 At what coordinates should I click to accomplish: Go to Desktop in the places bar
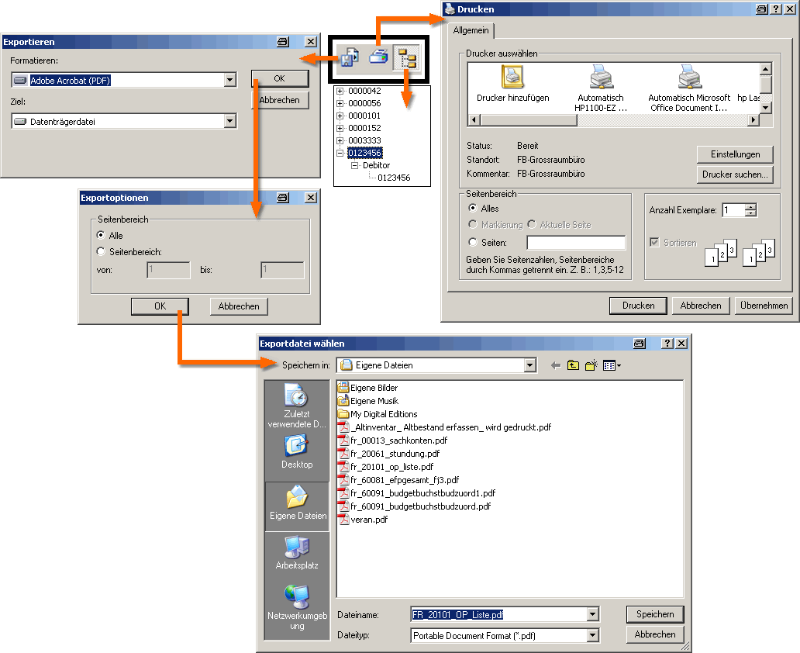pos(297,451)
